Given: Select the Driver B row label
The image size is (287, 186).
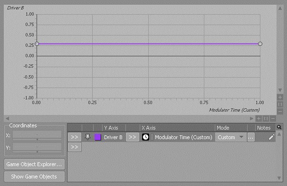Looking at the screenshot, I should tap(113, 137).
